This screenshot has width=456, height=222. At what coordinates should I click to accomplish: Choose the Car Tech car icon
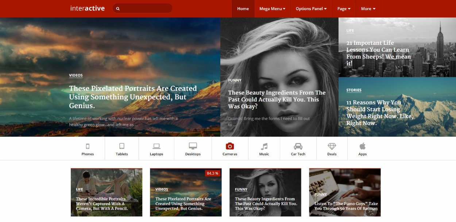tap(298, 146)
